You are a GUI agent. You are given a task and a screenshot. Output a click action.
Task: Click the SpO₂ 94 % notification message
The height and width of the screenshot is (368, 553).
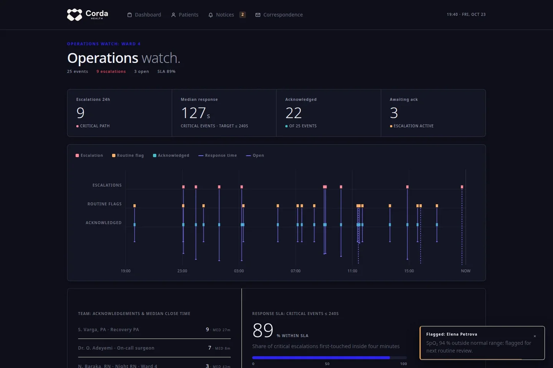click(x=479, y=347)
